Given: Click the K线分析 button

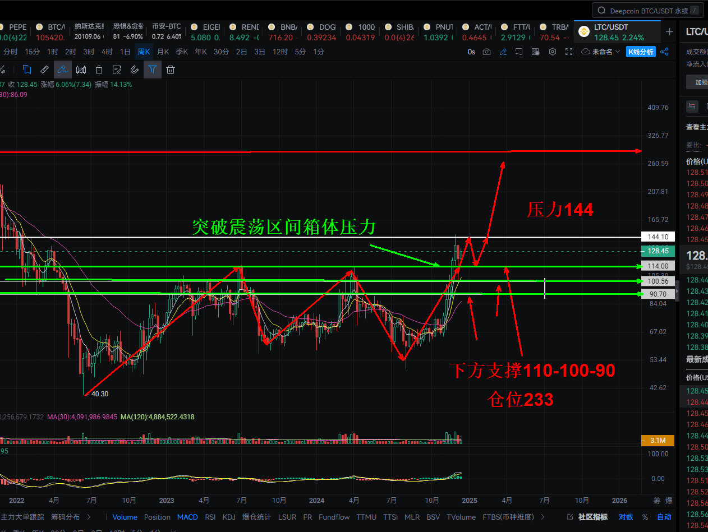Looking at the screenshot, I should pos(641,52).
